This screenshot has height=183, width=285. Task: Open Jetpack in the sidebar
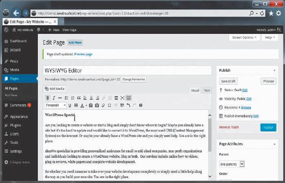(x=15, y=50)
